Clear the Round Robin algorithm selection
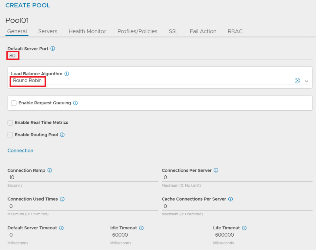This screenshot has height=250, width=316. [x=297, y=80]
